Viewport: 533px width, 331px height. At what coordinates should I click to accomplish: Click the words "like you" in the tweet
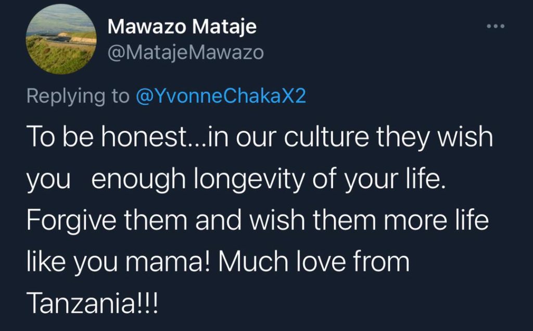click(72, 262)
